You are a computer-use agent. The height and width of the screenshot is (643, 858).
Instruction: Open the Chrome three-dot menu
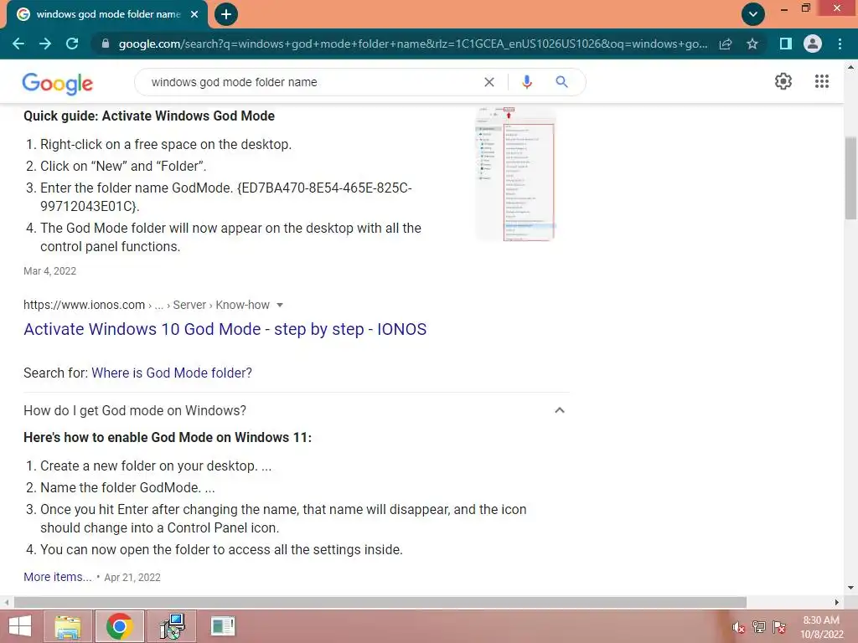point(840,44)
